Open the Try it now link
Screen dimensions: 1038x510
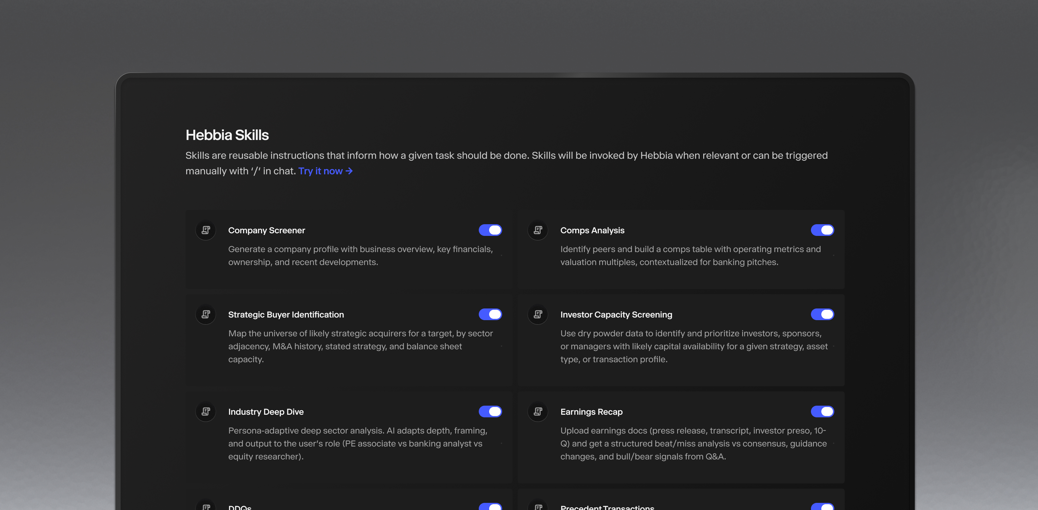pyautogui.click(x=325, y=171)
